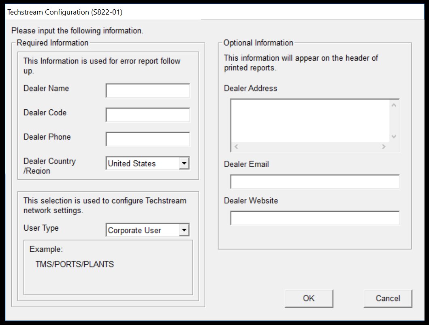Click the Dealer Country /Region label

point(49,166)
